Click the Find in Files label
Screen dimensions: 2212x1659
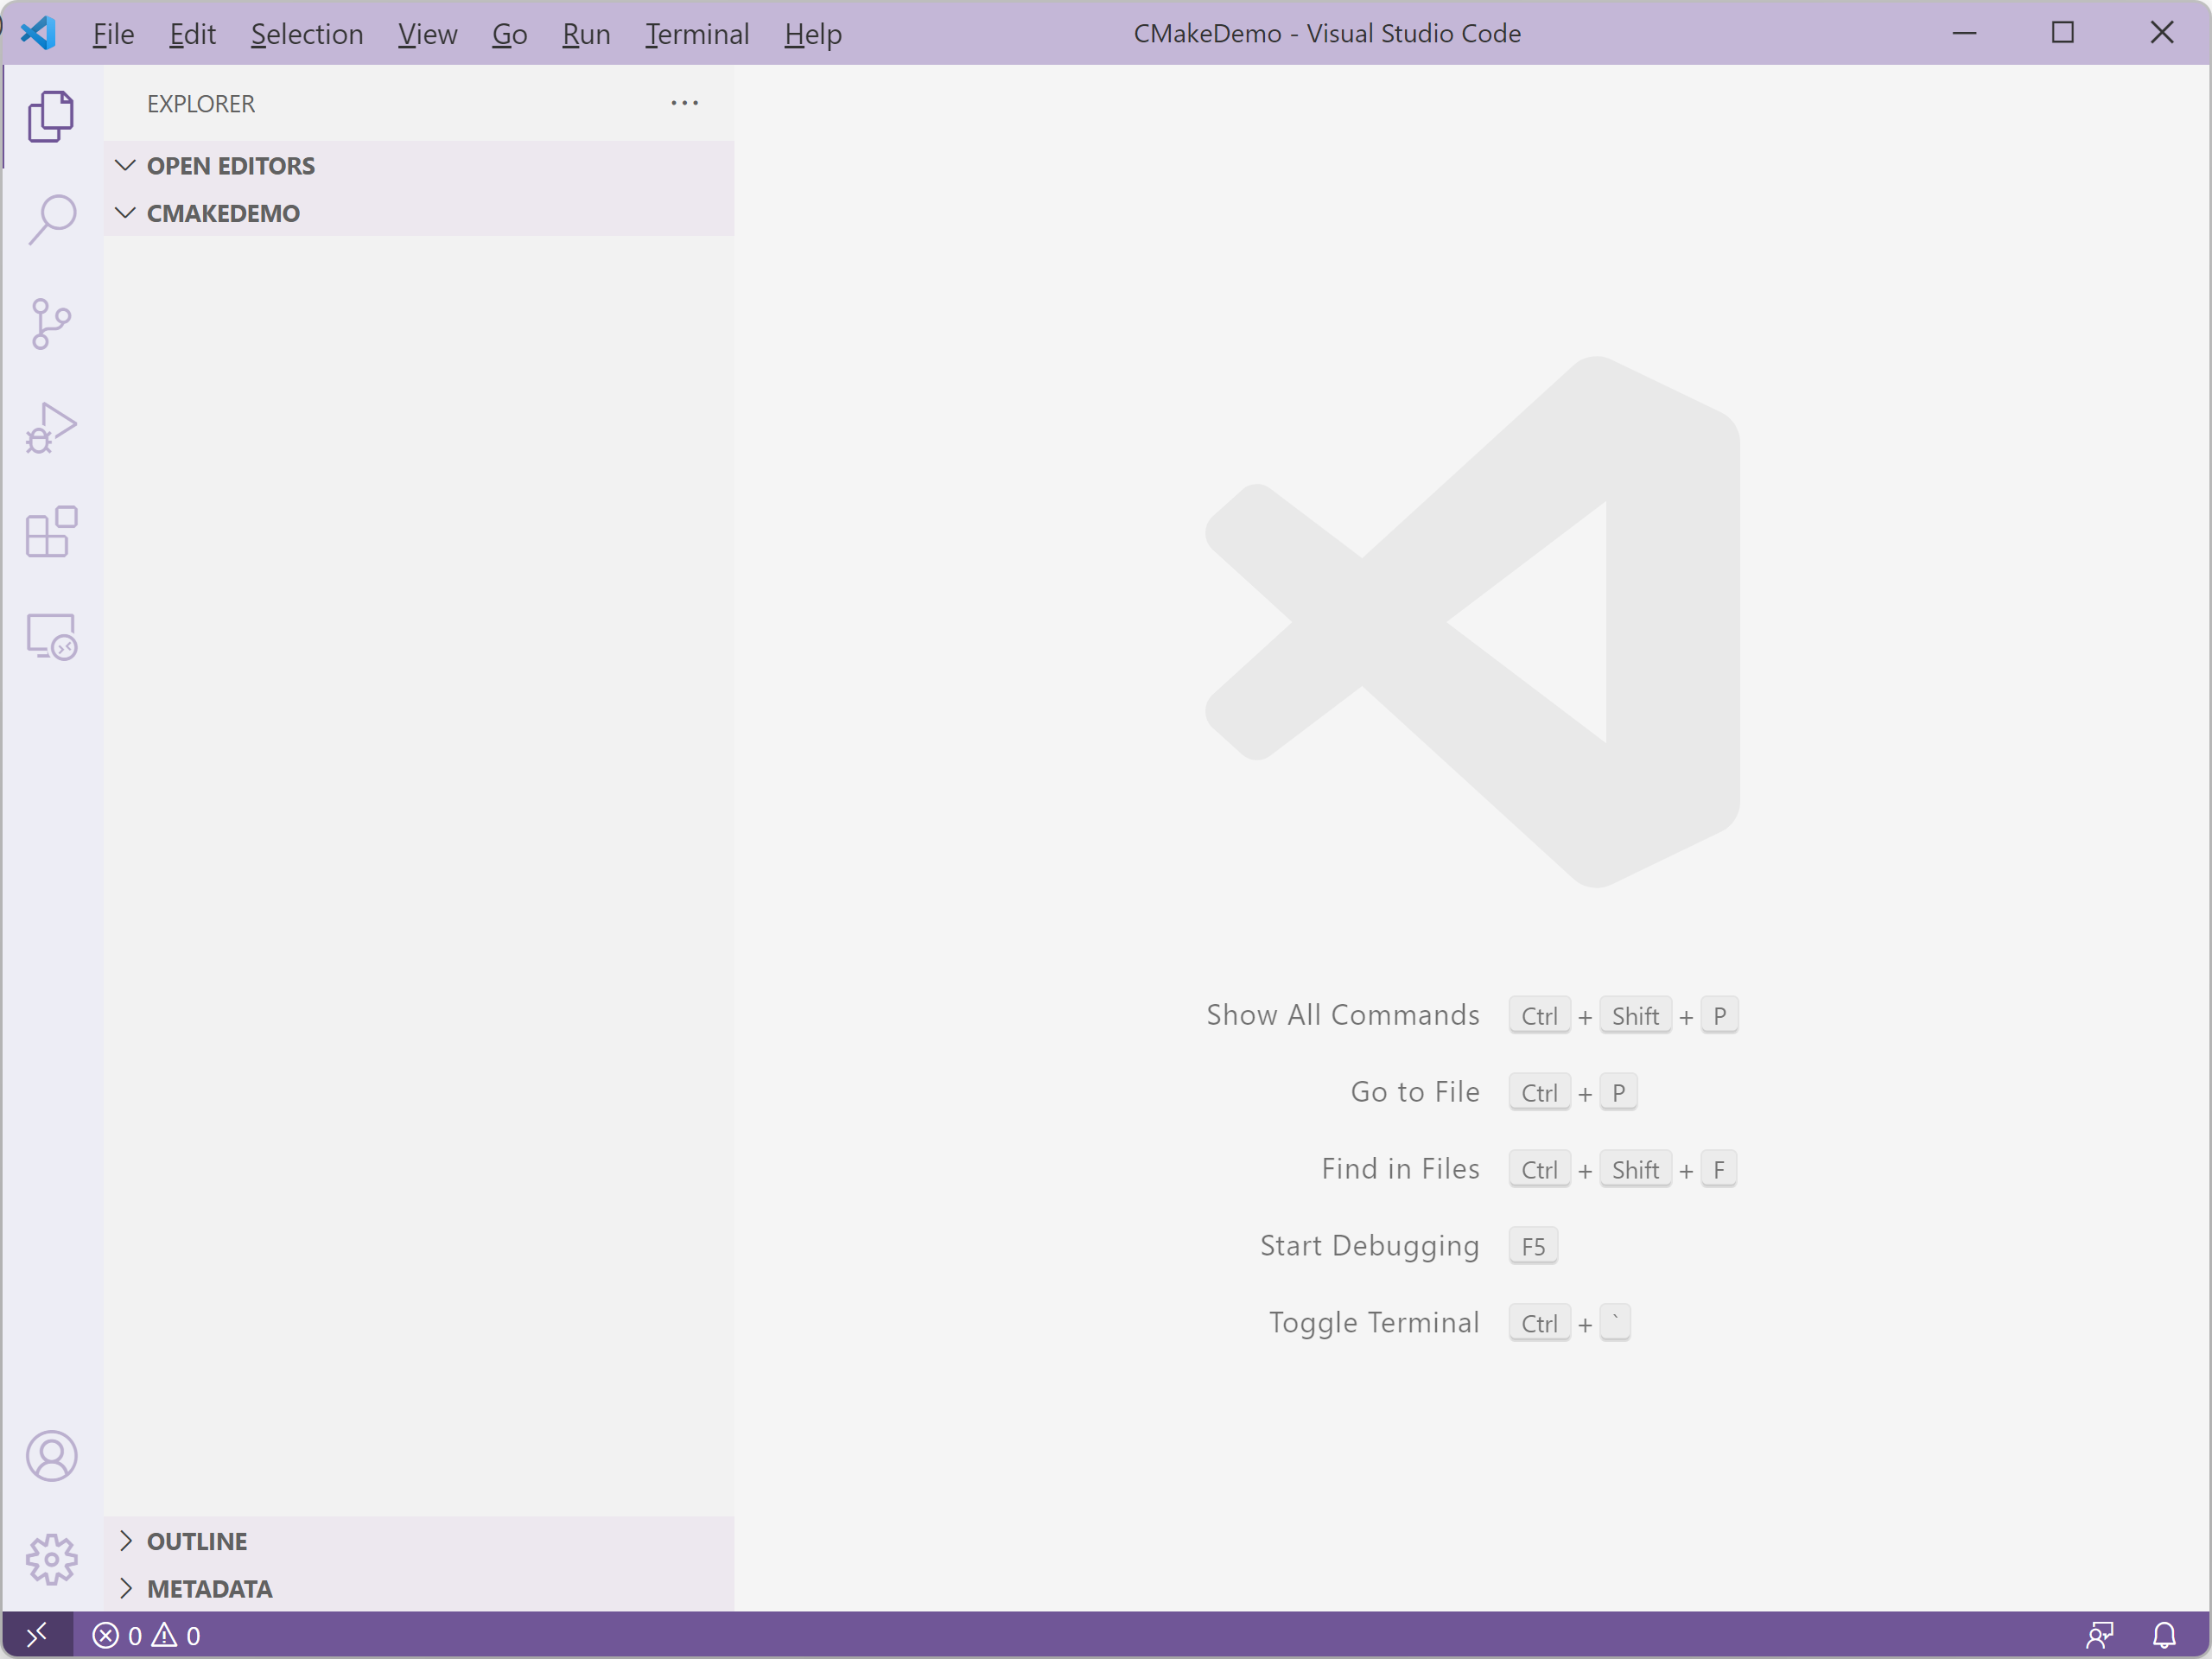(x=1400, y=1169)
